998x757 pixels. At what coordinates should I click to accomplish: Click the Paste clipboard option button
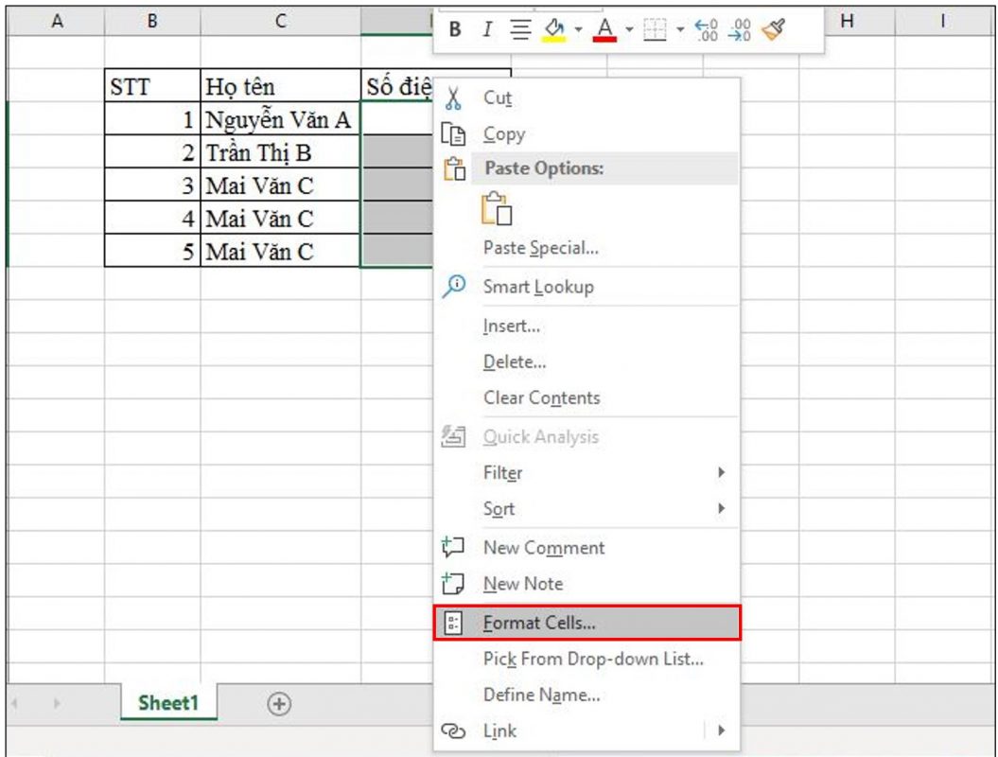tap(497, 208)
